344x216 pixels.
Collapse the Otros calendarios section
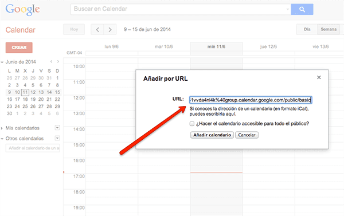pos(2,139)
